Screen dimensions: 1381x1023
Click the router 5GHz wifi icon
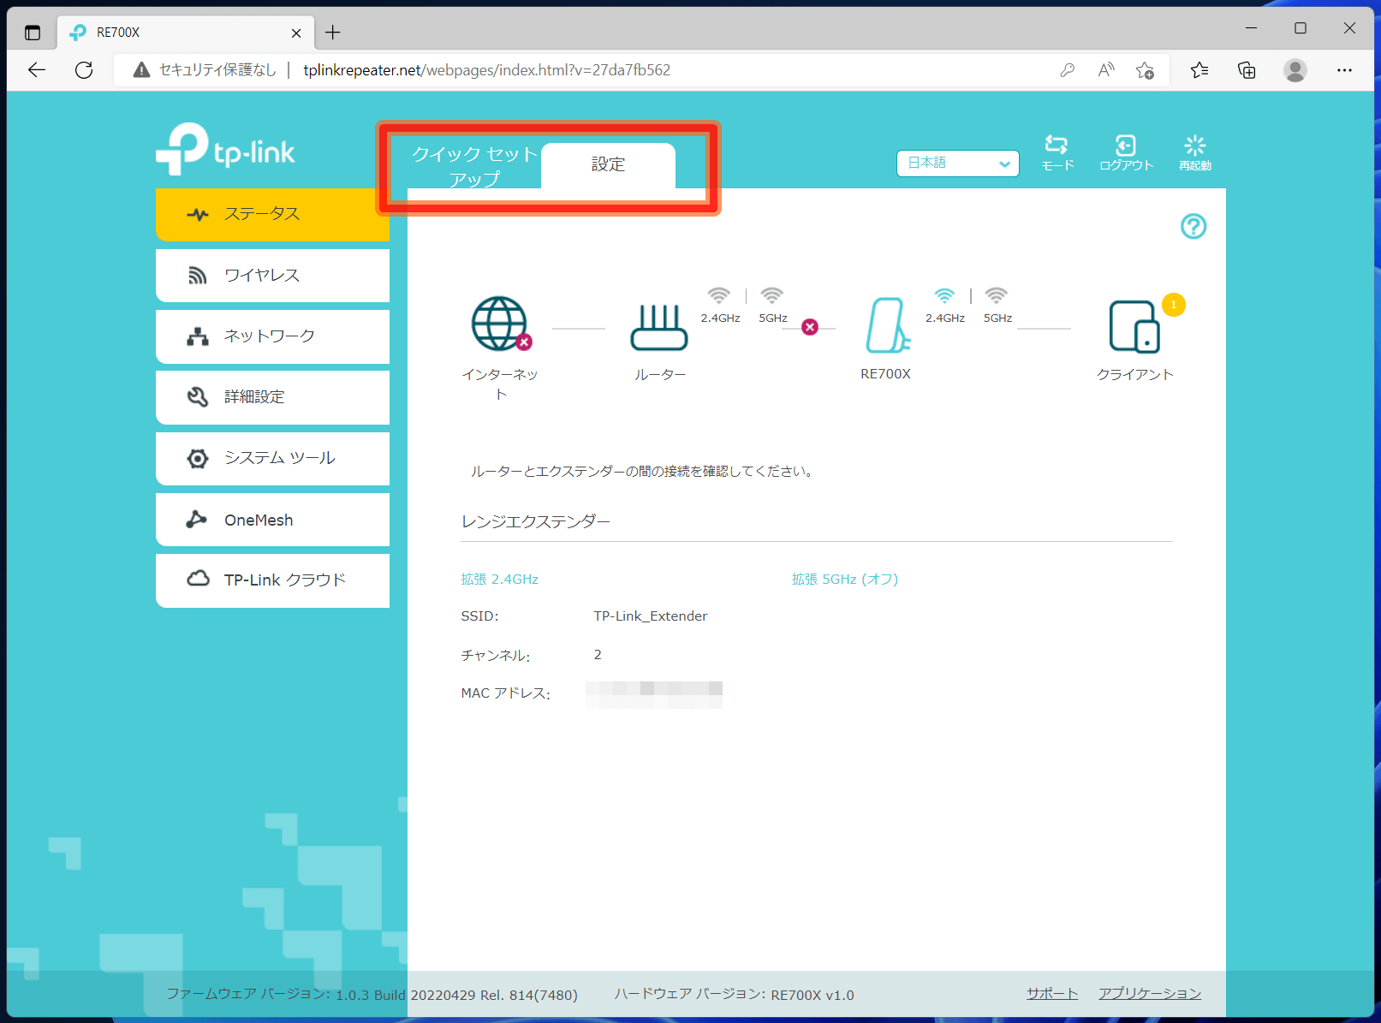(772, 295)
